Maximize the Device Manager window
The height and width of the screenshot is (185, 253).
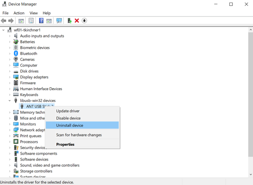[231, 4]
